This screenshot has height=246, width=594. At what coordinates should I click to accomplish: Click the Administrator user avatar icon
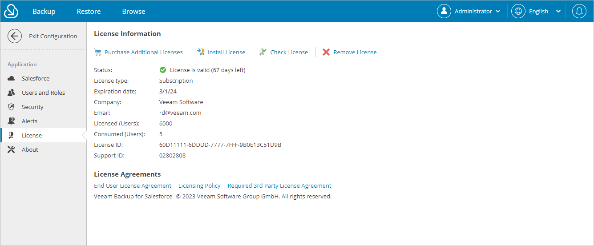point(444,11)
